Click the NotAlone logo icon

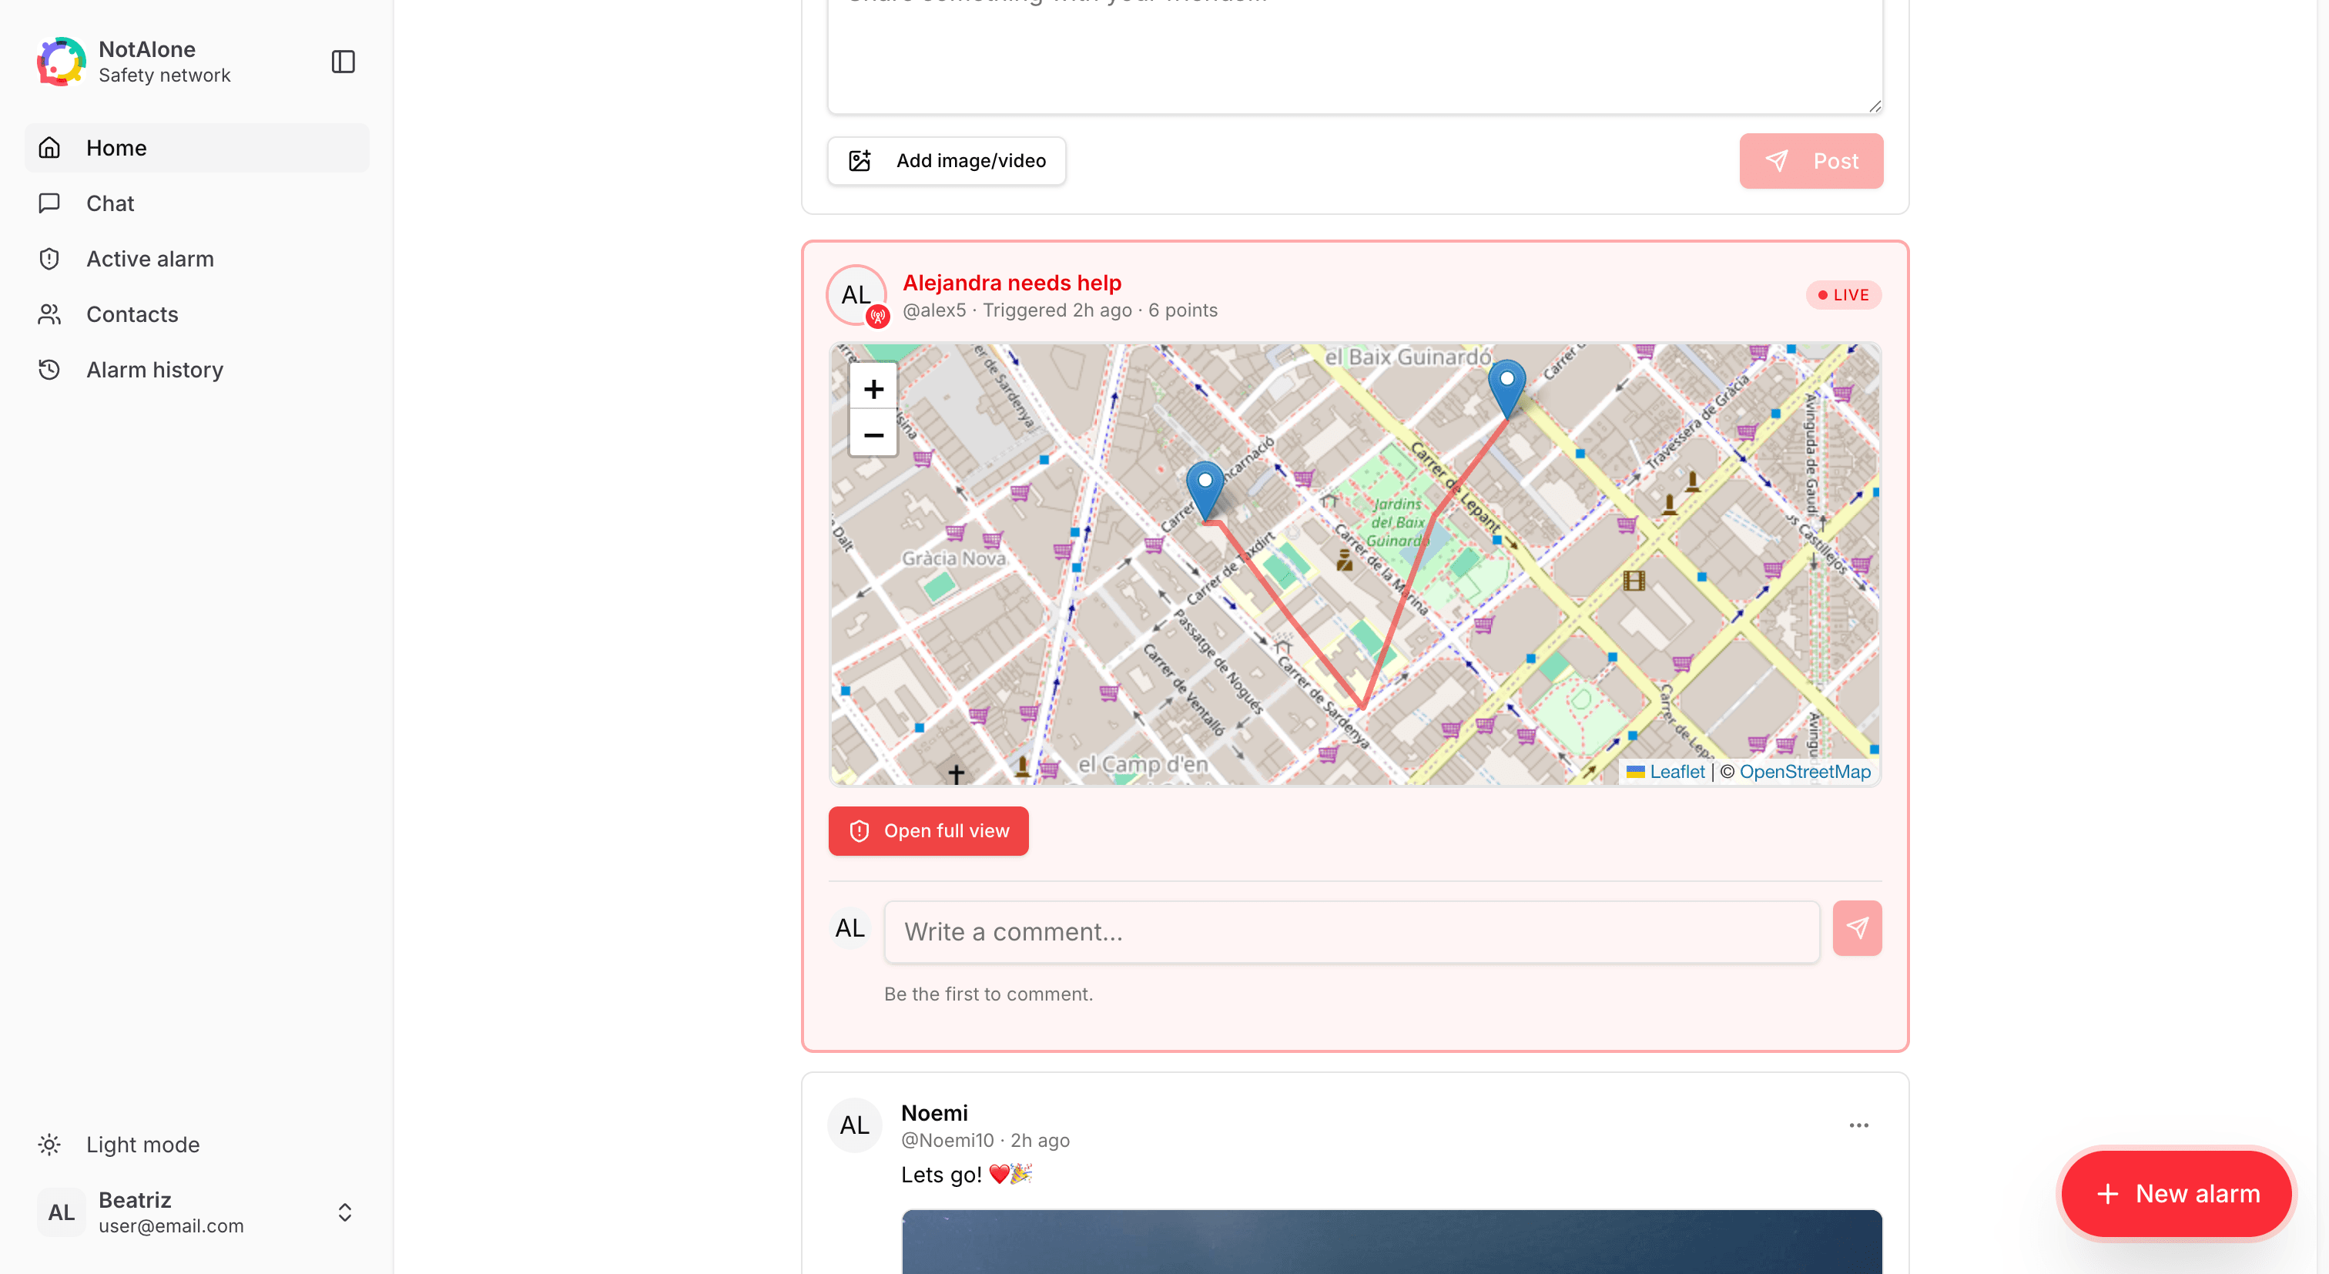tap(62, 62)
